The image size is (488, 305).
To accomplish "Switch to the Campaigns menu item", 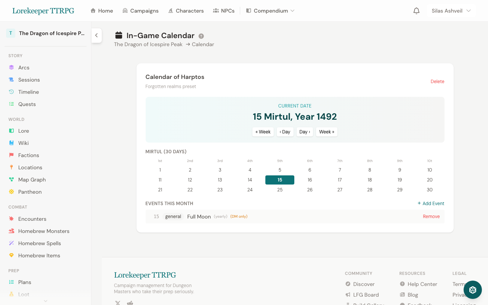I will (x=141, y=11).
